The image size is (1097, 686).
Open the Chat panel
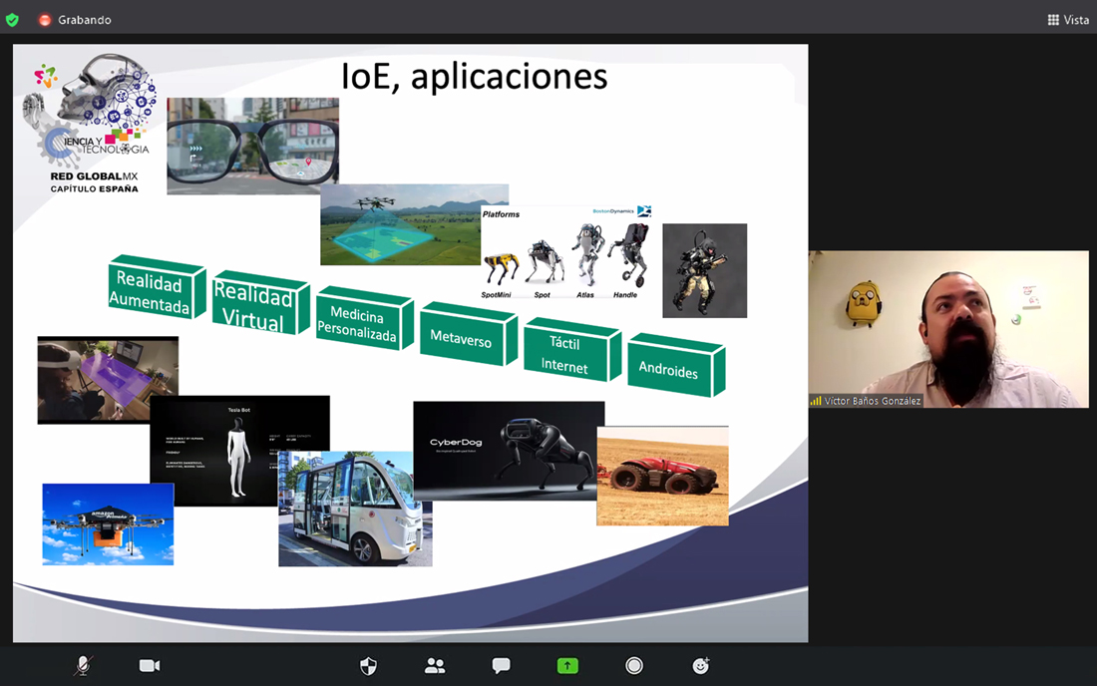pos(501,666)
